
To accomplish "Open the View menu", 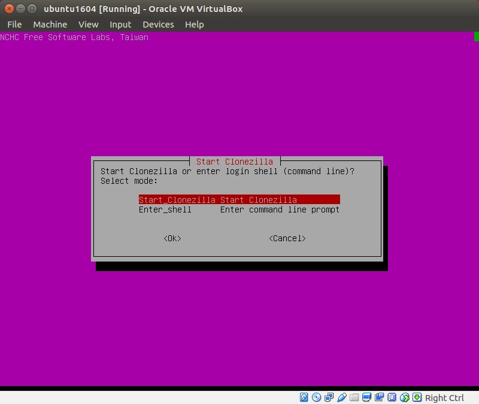I will [x=88, y=25].
